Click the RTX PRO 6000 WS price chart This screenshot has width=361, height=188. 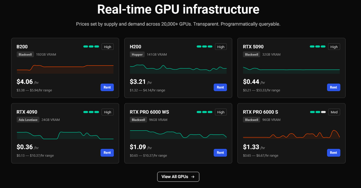click(x=178, y=134)
